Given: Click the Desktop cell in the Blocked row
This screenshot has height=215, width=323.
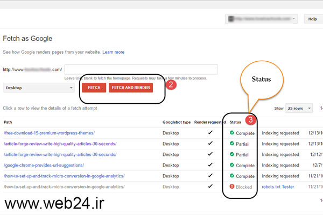Looking at the screenshot, I should click(x=171, y=187).
